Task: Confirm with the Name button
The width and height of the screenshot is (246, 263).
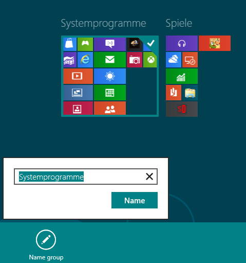Action: tap(135, 200)
